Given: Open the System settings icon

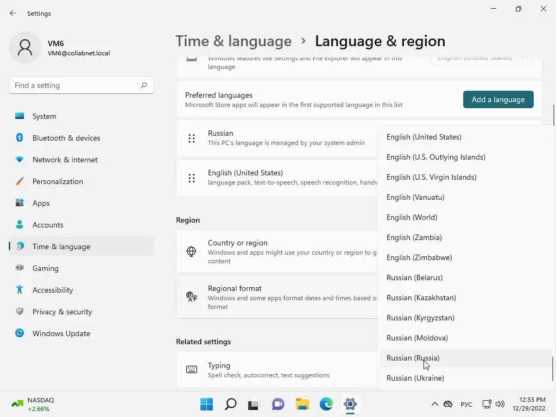Looking at the screenshot, I should coord(20,116).
